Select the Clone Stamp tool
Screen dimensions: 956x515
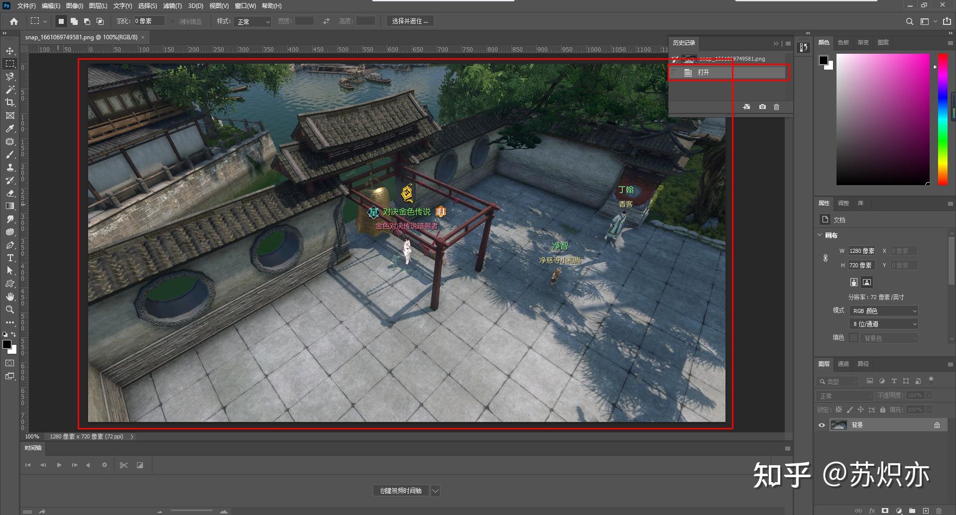(x=10, y=167)
